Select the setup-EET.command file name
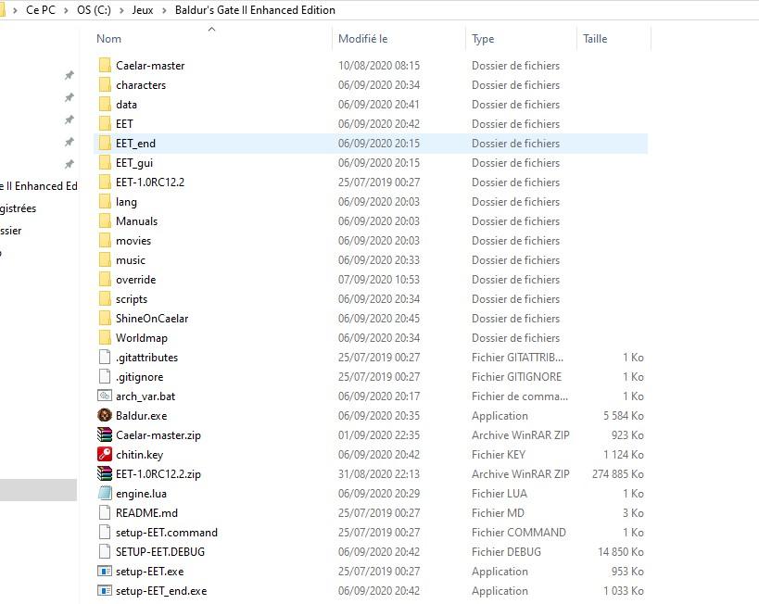The image size is (759, 604). (167, 533)
